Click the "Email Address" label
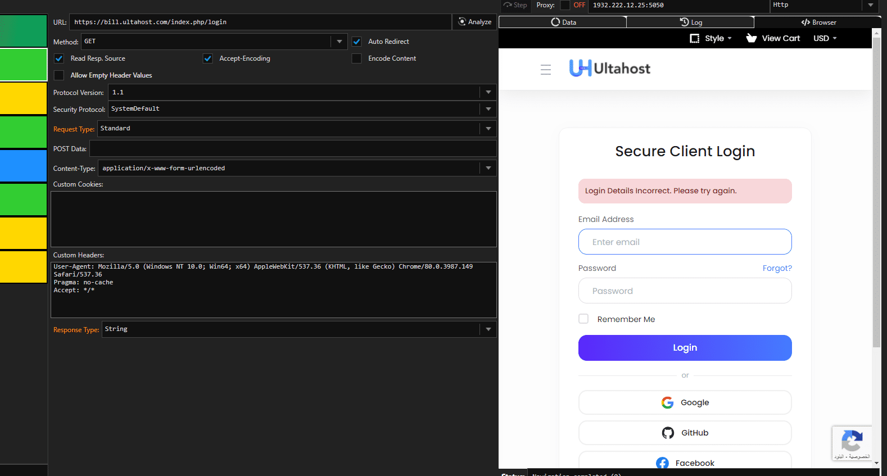 606,219
